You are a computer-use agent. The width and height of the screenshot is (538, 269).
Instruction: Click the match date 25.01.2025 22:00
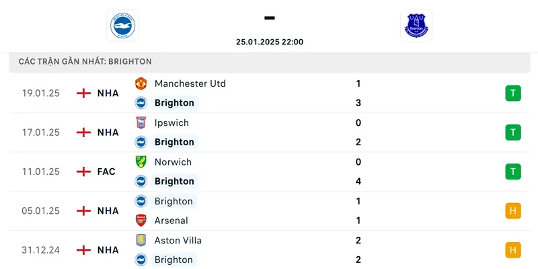click(x=270, y=42)
